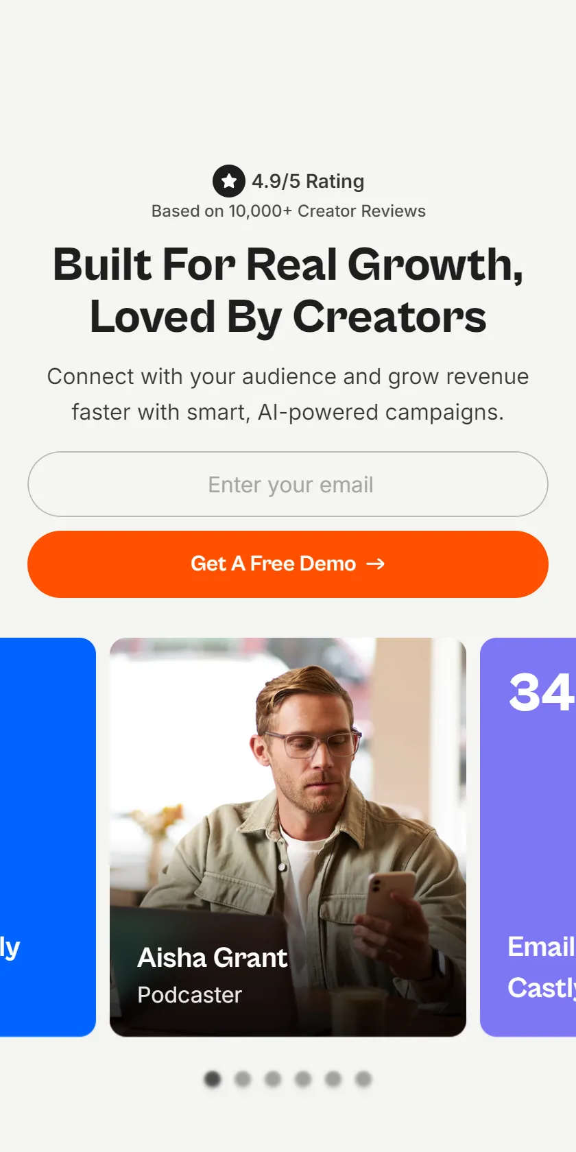Jump to the third carousel dot
The height and width of the screenshot is (1152, 576).
click(x=273, y=1079)
